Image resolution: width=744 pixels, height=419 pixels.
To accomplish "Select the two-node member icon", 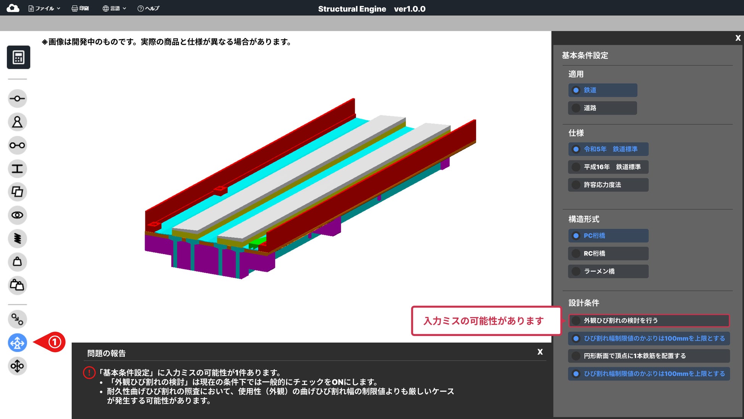I will (17, 145).
